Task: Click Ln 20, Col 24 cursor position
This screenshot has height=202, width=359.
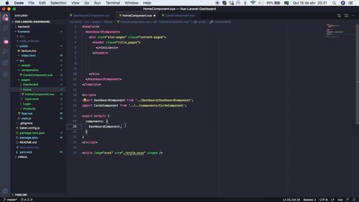Action: coord(291,200)
